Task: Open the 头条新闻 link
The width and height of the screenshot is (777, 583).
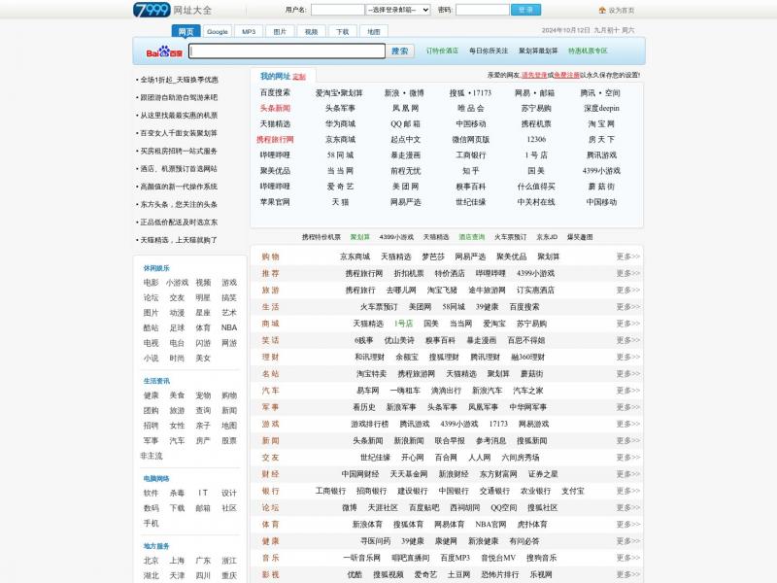Action: point(275,109)
